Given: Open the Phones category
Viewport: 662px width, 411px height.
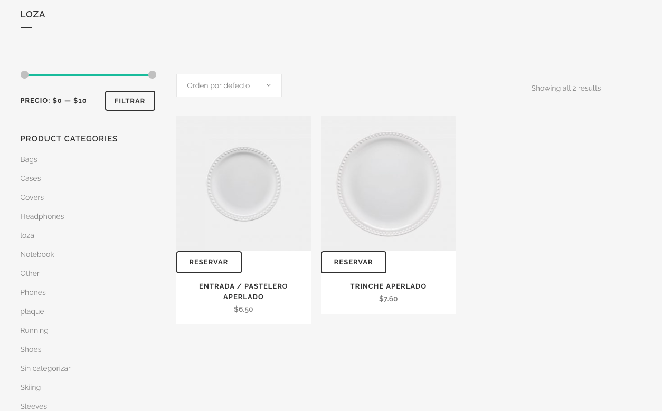Looking at the screenshot, I should click(33, 292).
